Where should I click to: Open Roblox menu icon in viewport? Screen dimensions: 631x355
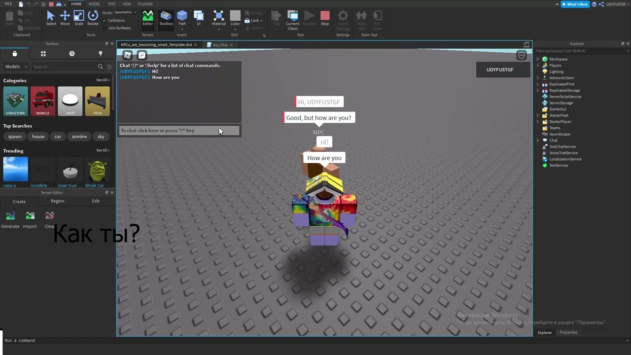tap(128, 55)
